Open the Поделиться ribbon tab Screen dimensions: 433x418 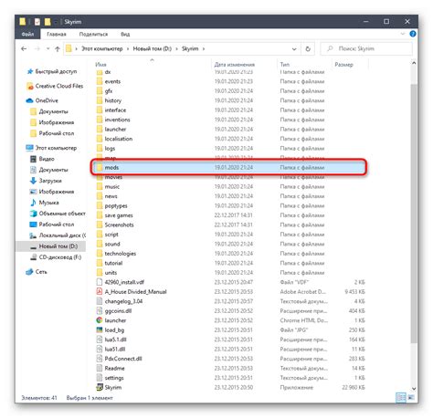93,34
